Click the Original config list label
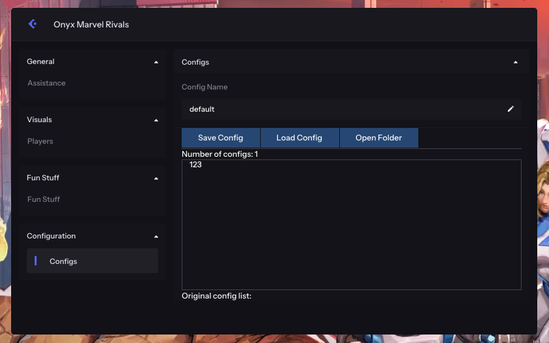549x343 pixels. click(216, 296)
